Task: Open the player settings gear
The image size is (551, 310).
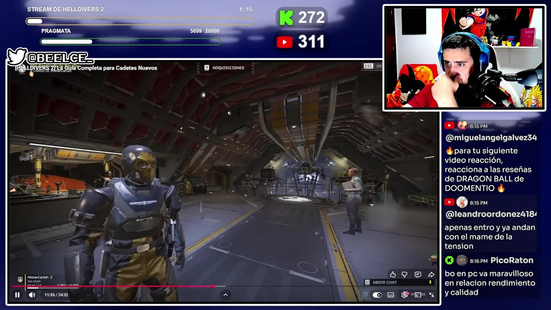Action: [405, 295]
